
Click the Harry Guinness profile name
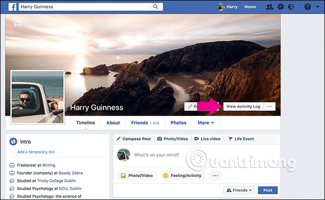(x=96, y=107)
